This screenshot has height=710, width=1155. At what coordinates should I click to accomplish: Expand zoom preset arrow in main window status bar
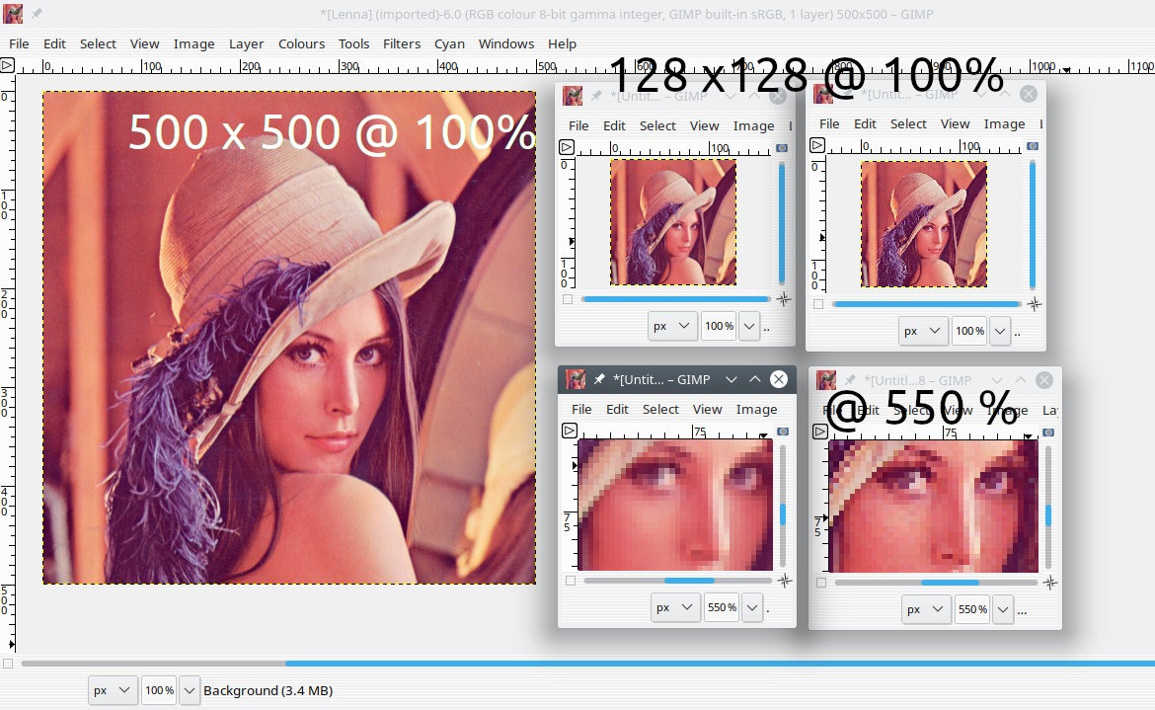pyautogui.click(x=190, y=690)
